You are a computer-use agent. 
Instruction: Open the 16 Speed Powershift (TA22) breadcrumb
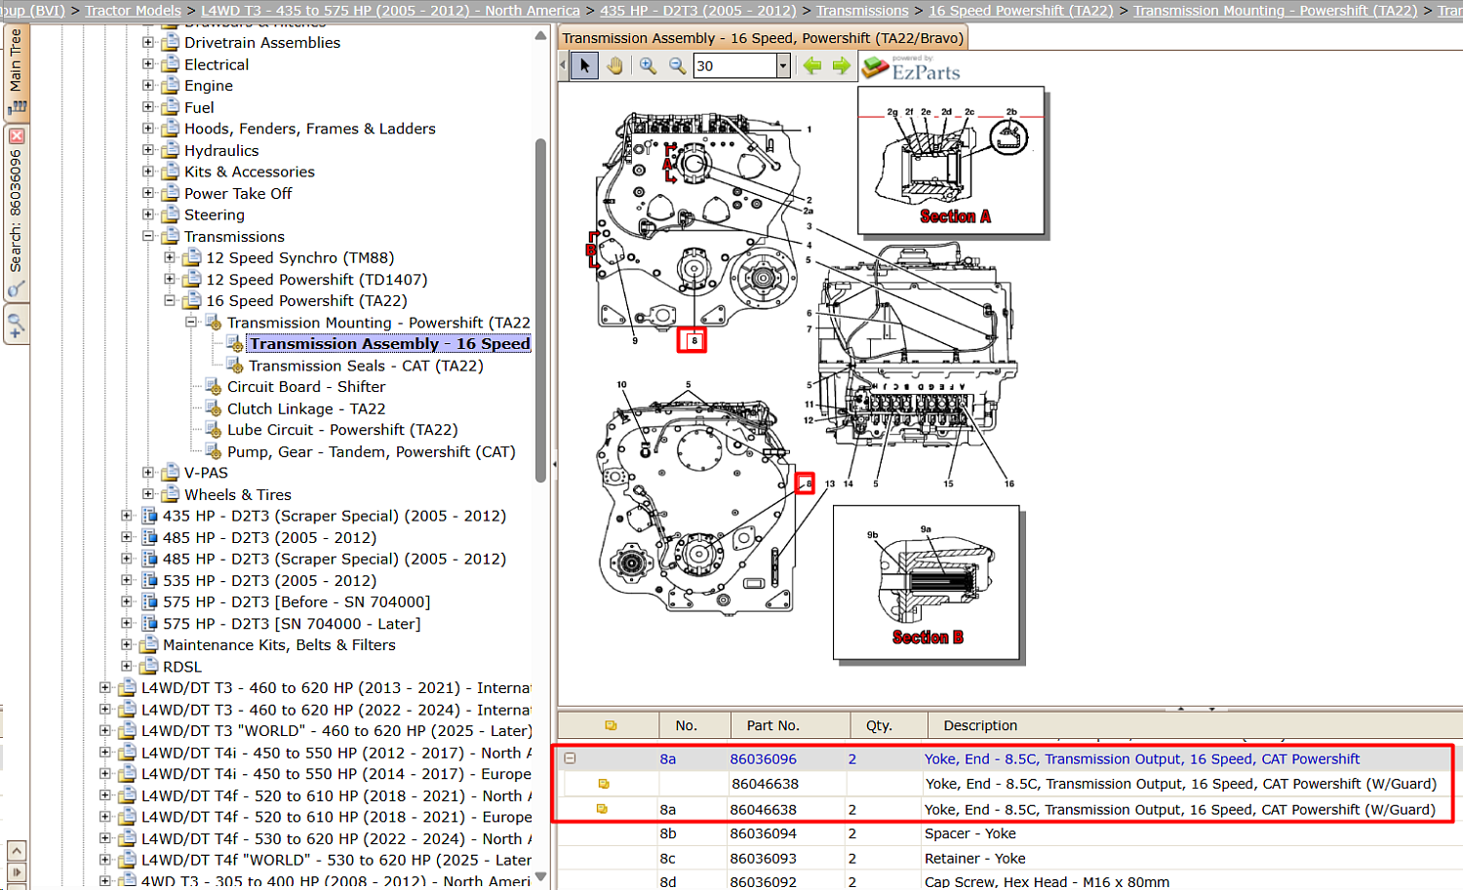[1020, 10]
